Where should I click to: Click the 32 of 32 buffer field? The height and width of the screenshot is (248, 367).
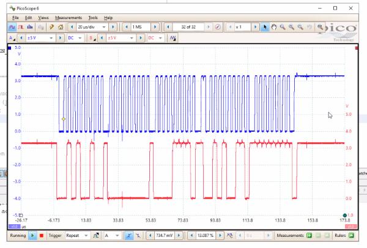188,27
